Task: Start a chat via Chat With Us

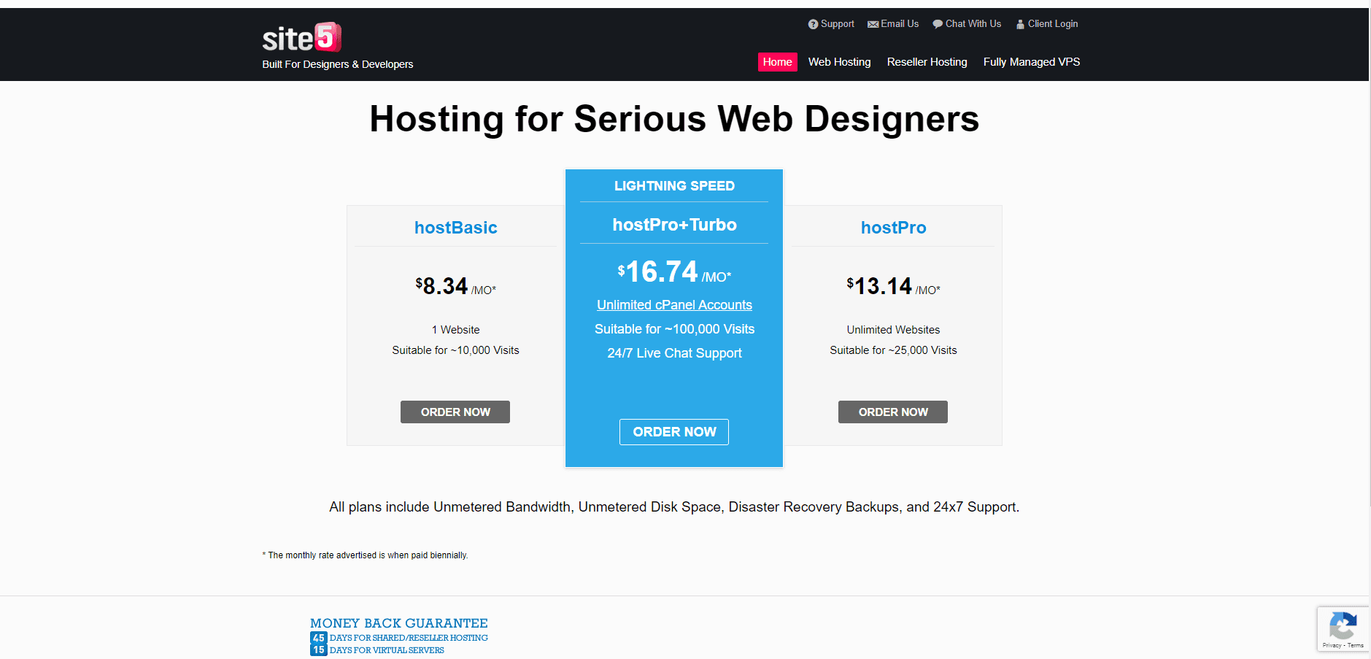Action: 973,24
